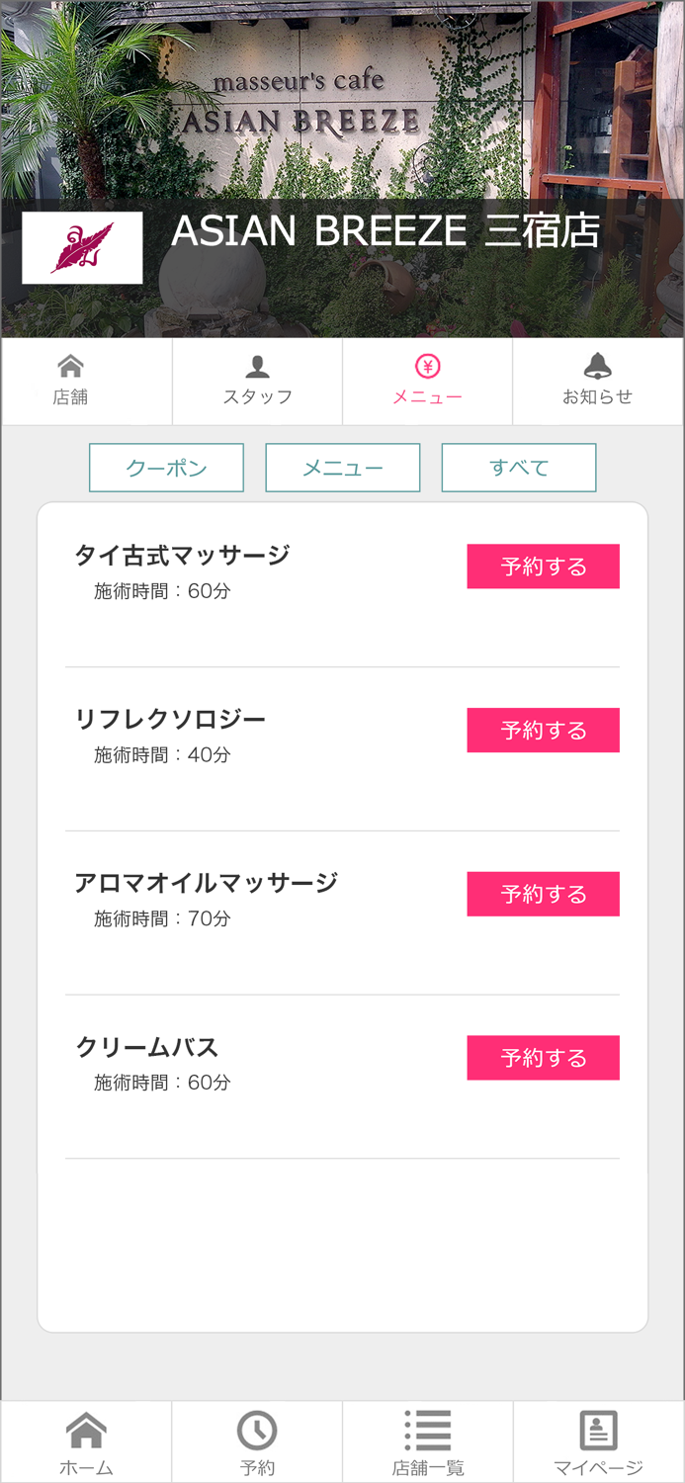Open the タイ古式マッサージ menu title
The image size is (685, 1483).
[182, 555]
